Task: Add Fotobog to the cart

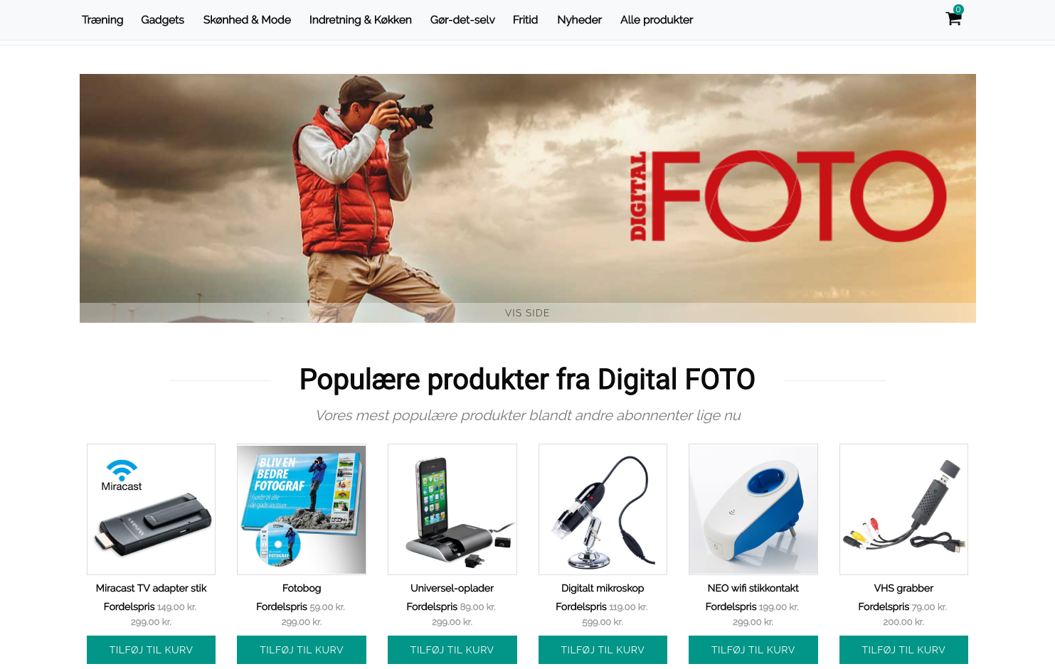Action: click(302, 650)
